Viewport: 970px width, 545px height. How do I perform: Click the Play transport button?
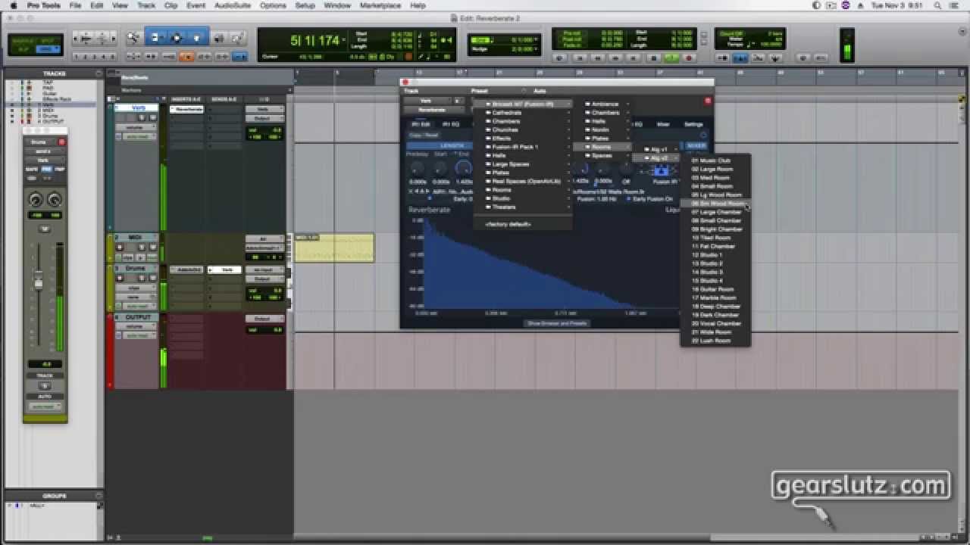click(x=671, y=58)
